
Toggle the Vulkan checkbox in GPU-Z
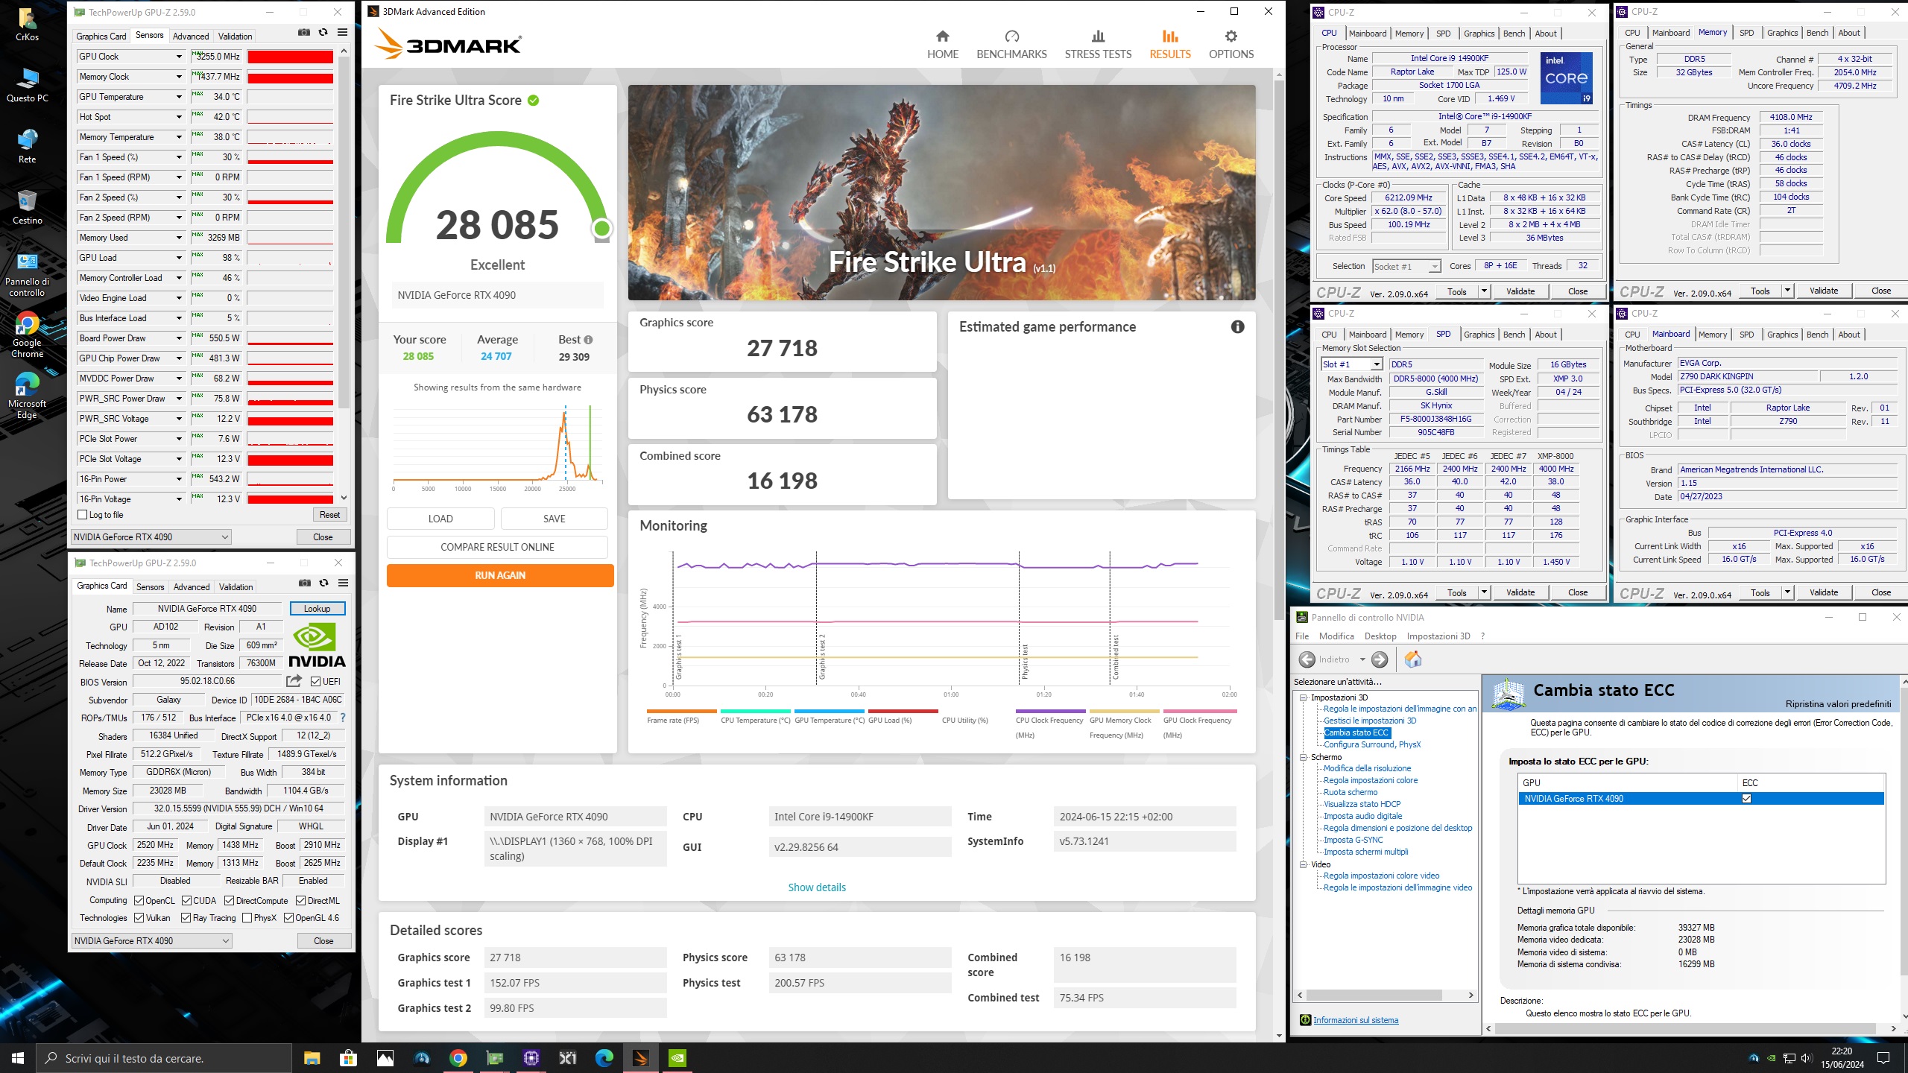(139, 918)
